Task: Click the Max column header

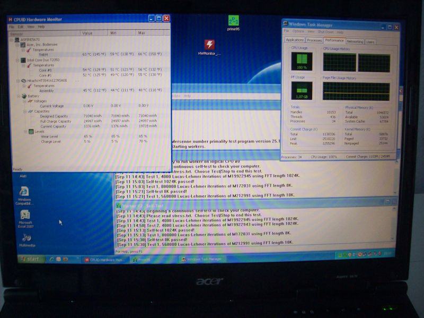Action: [150, 33]
